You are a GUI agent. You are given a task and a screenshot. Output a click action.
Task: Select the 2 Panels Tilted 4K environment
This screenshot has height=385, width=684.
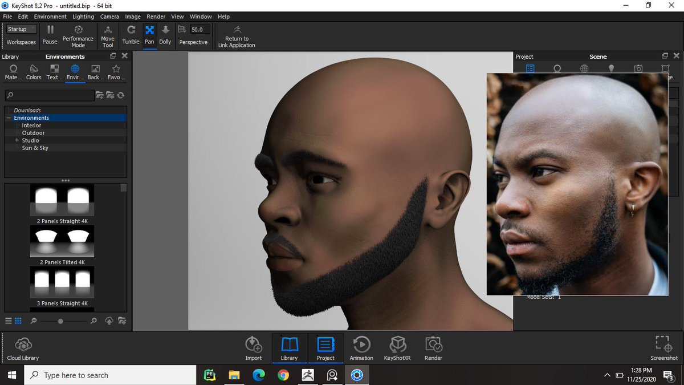pyautogui.click(x=62, y=245)
